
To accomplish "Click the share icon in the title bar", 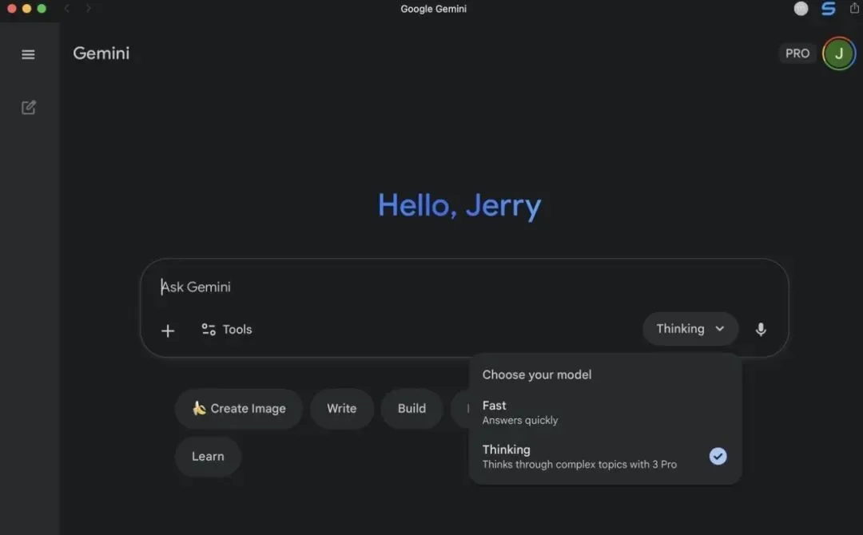I will click(x=854, y=8).
